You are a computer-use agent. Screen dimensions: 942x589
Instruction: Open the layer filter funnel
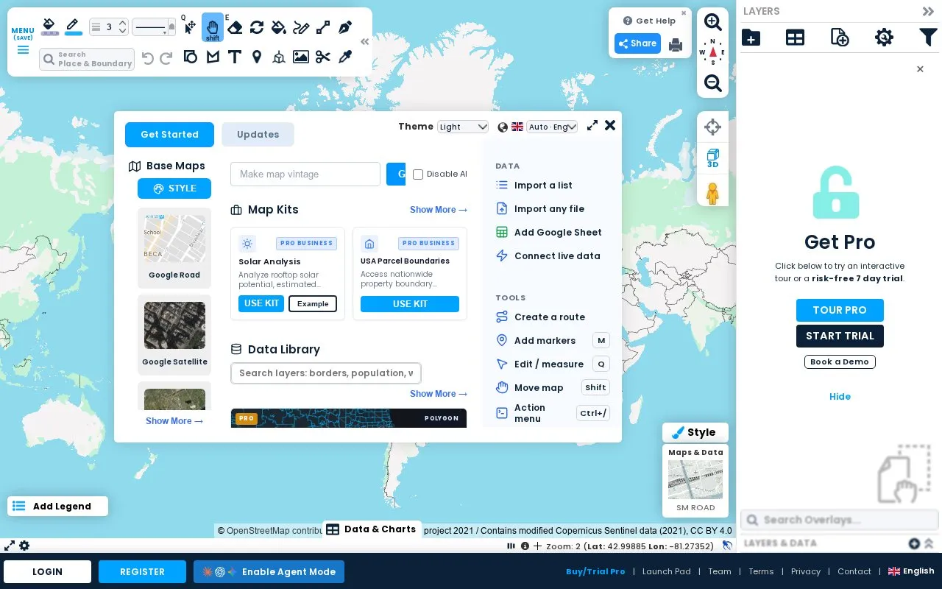[x=928, y=37]
